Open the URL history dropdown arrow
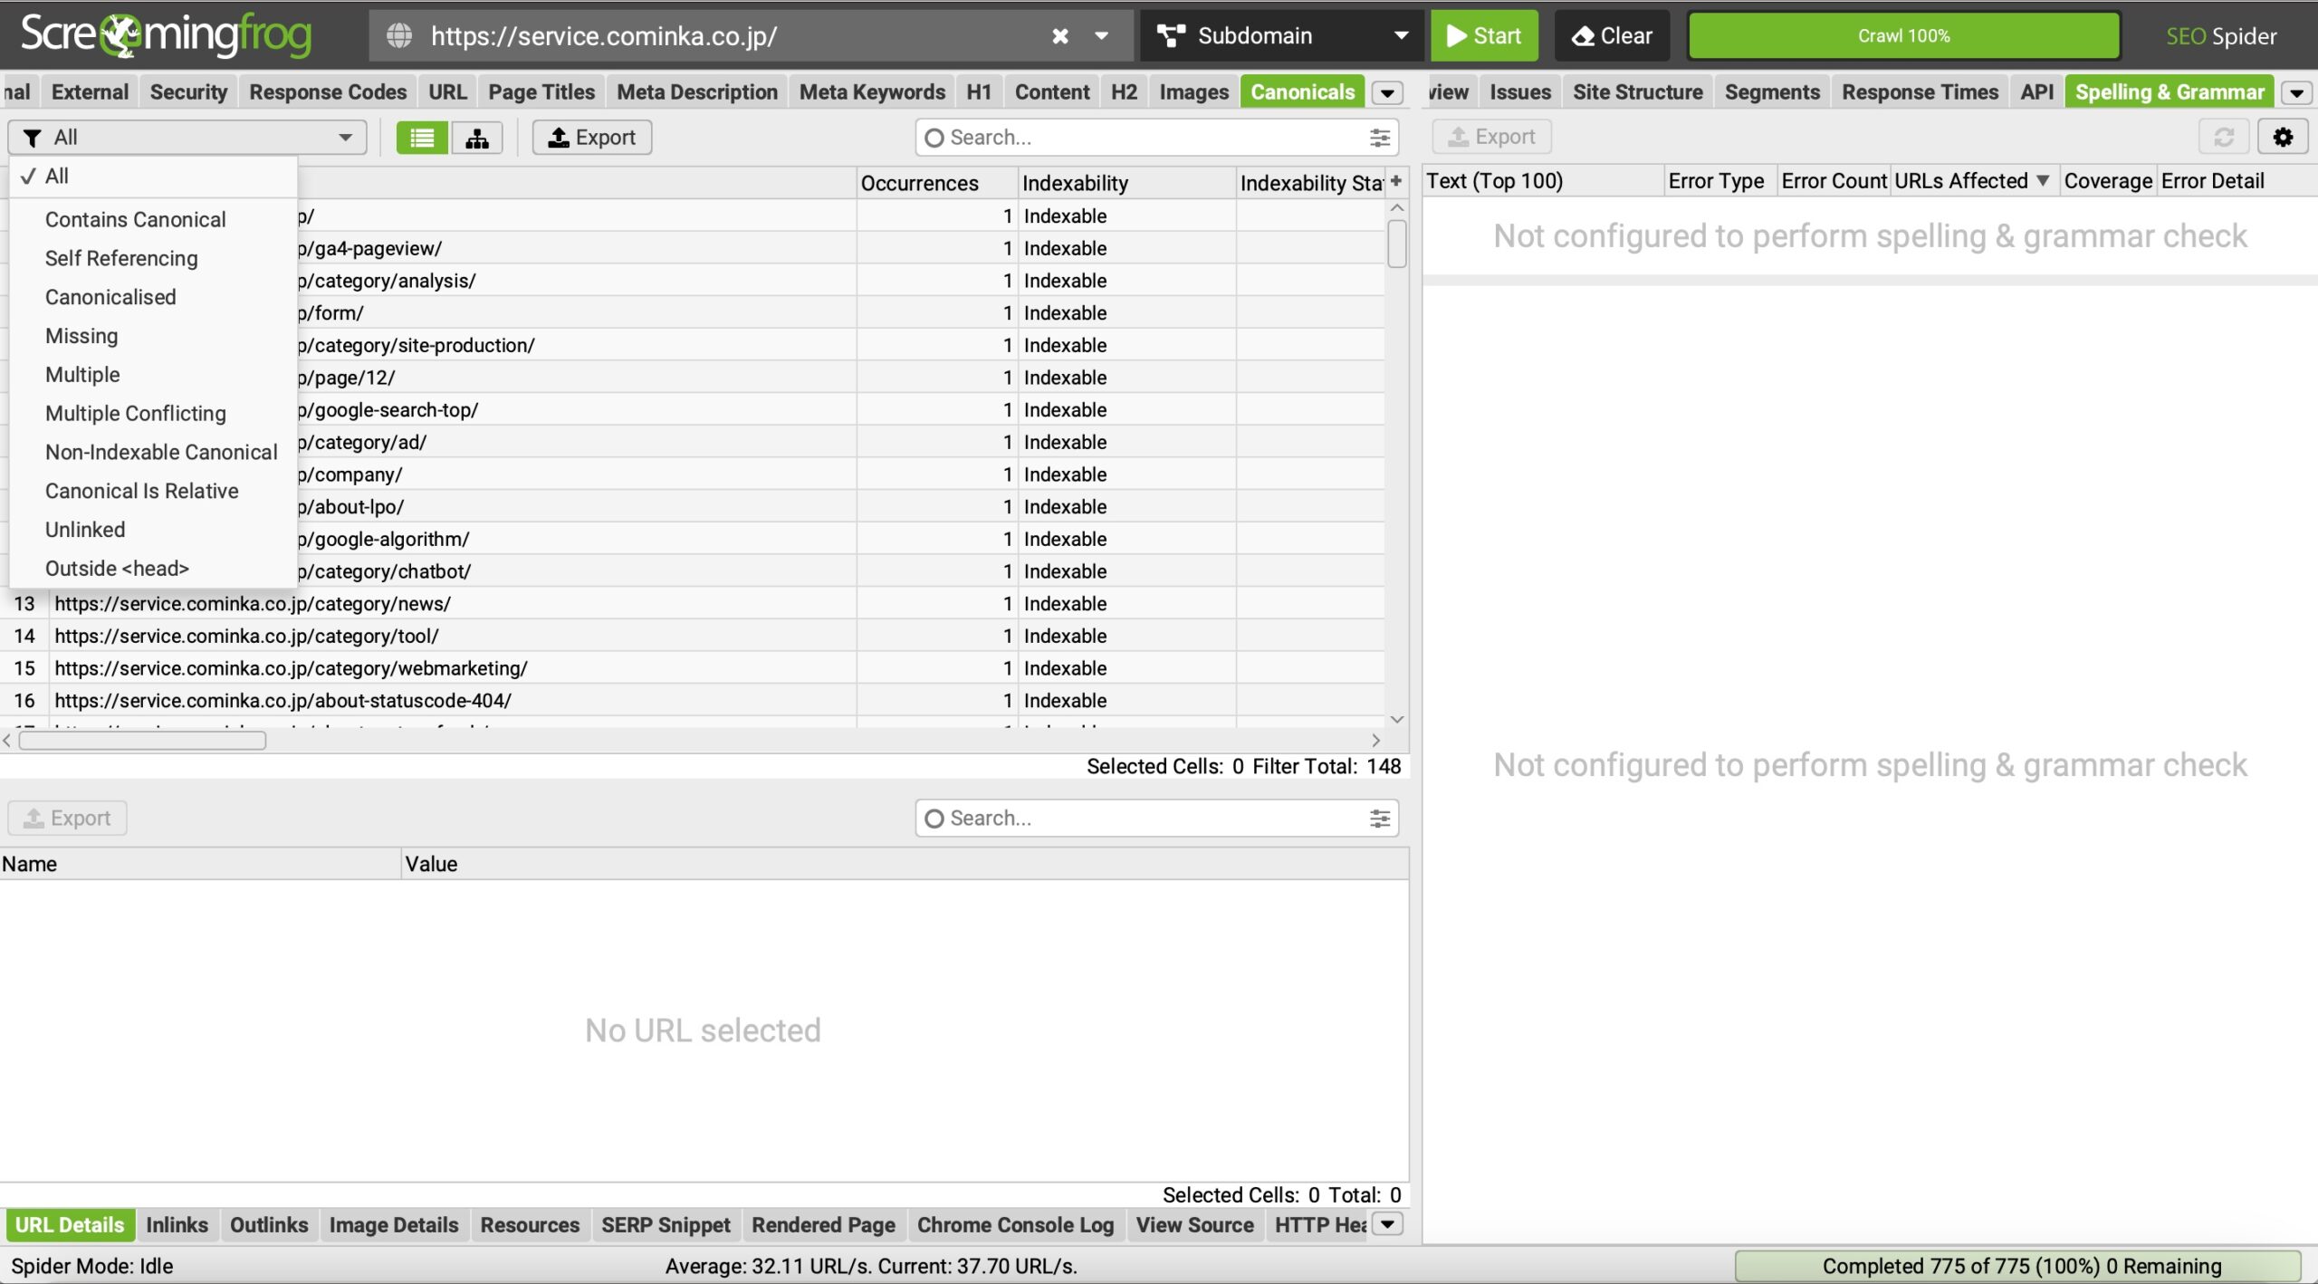This screenshot has width=2318, height=1284. click(1101, 36)
